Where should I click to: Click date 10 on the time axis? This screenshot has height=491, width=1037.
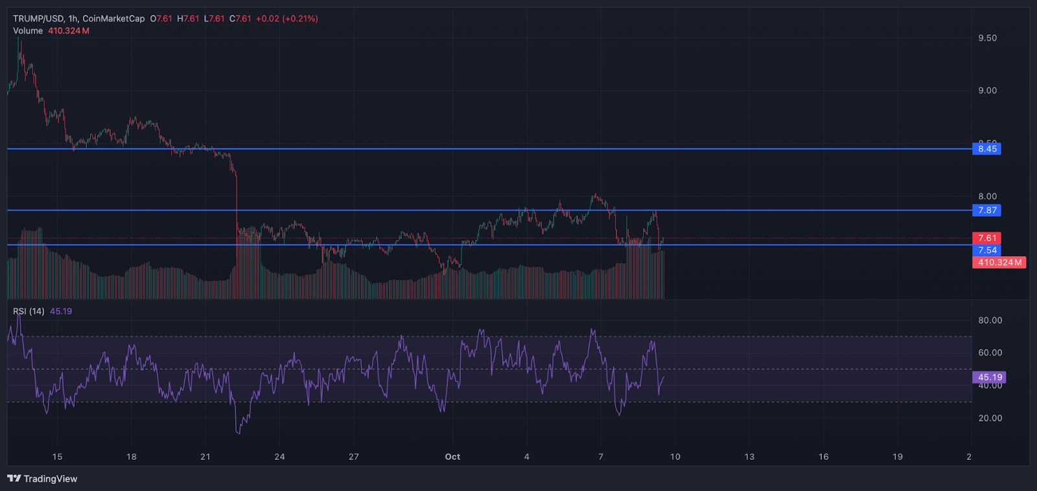675,457
